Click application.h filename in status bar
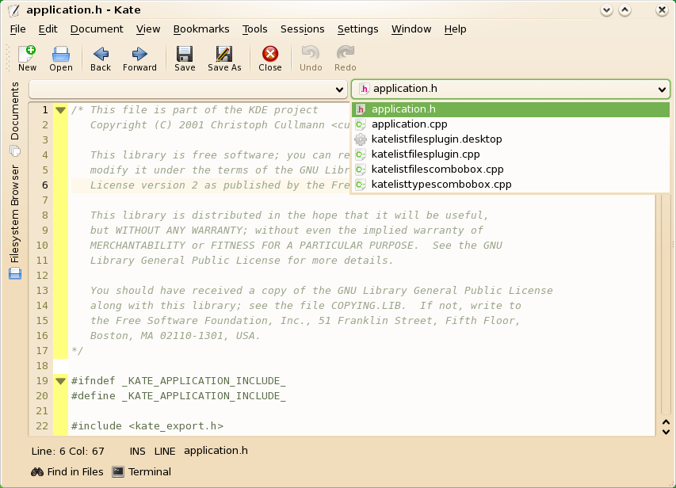 coord(216,451)
